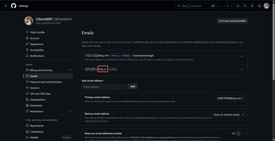Open options menu for the edu.cn email
Viewport: 275px width, 141px height.
242,70
